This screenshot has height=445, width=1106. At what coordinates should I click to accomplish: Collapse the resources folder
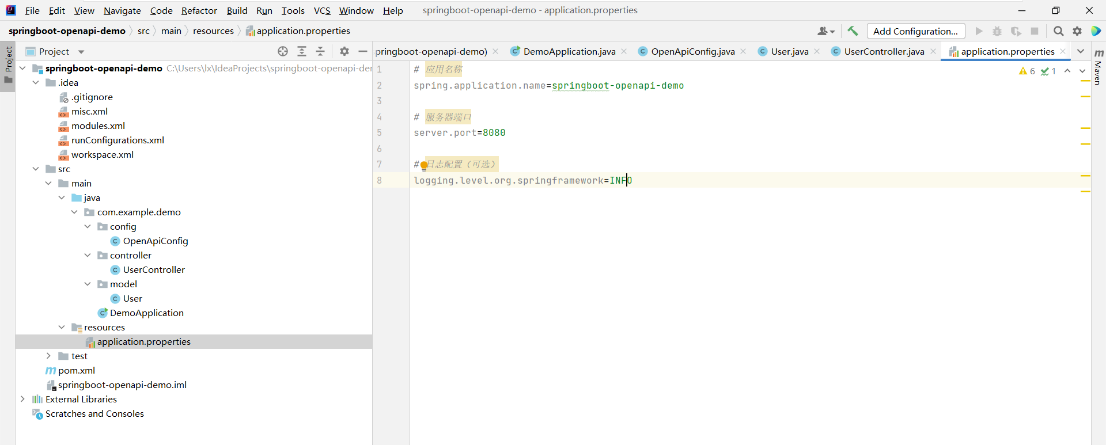[x=62, y=327]
